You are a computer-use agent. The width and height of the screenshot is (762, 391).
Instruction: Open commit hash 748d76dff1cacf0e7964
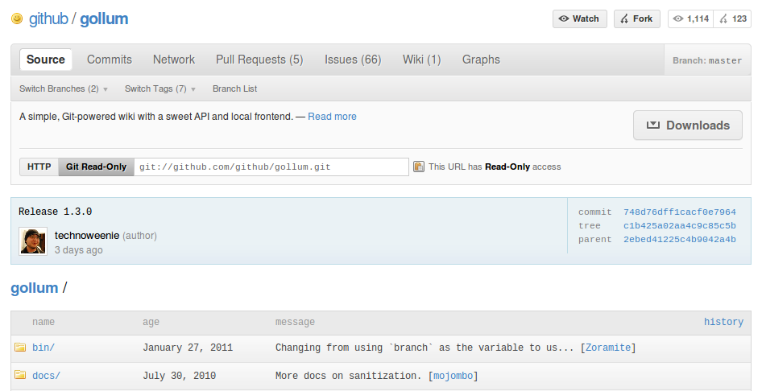(x=679, y=212)
